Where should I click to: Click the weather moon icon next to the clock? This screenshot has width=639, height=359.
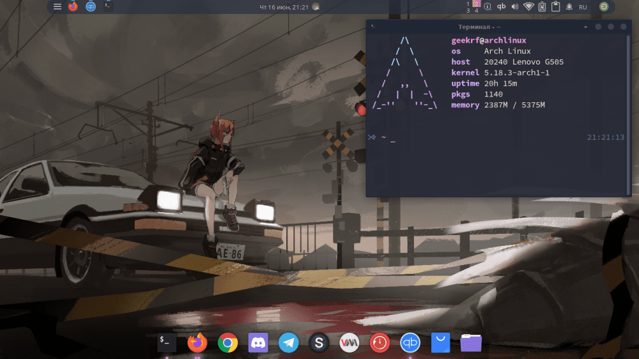coord(316,6)
